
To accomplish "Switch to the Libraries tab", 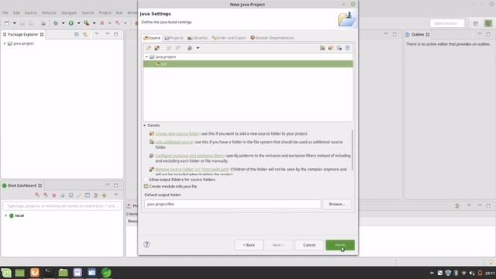I will tap(198, 38).
